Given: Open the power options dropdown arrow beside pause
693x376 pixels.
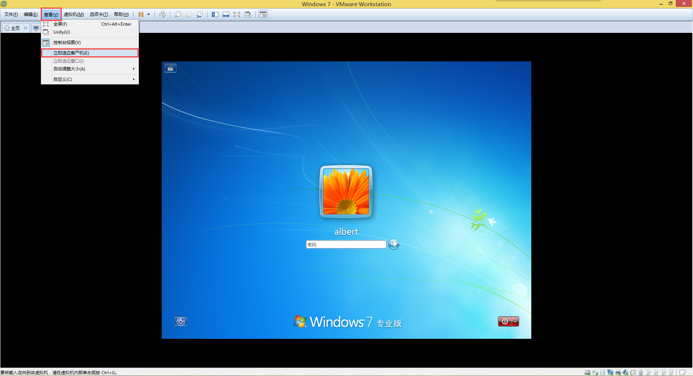Looking at the screenshot, I should (x=148, y=14).
